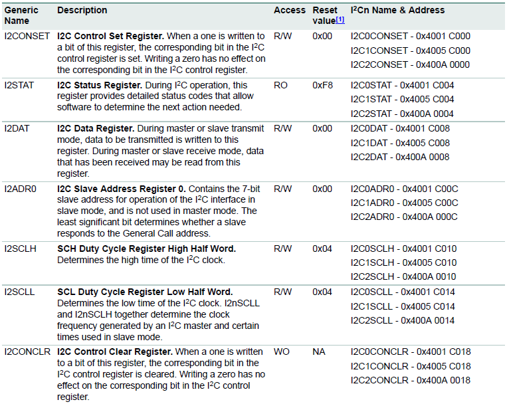
Task: Click the 'SCH Duty Cycle Register High Half Word.' heading
Action: coord(146,249)
